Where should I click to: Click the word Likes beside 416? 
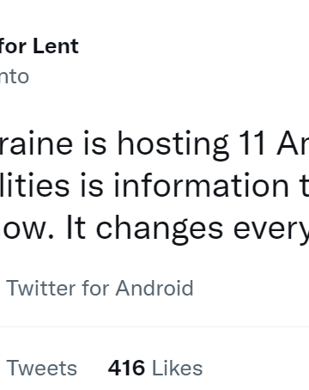pos(177,368)
